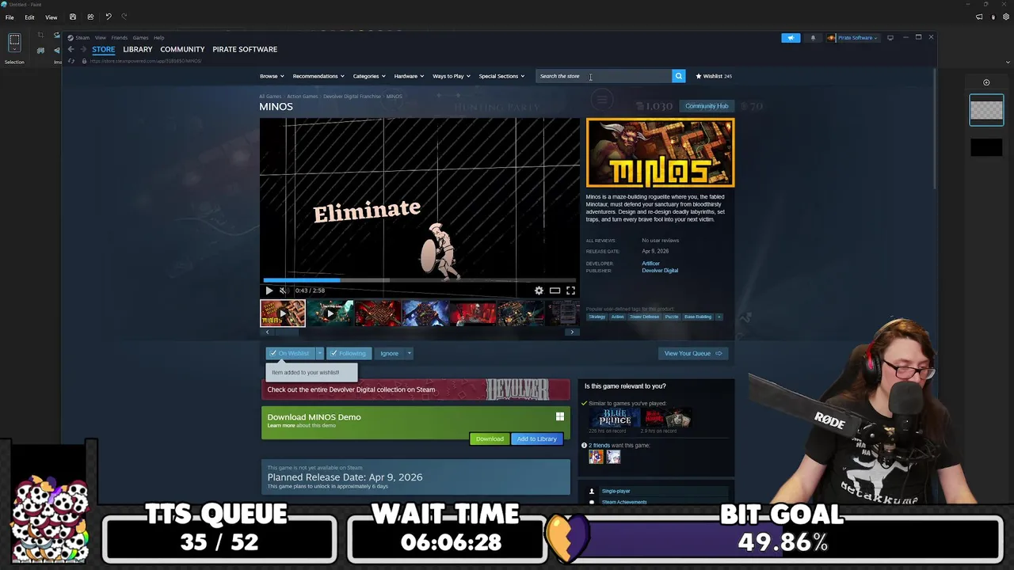
Task: Select the checkered layer thumbnail in Paint
Action: click(986, 110)
